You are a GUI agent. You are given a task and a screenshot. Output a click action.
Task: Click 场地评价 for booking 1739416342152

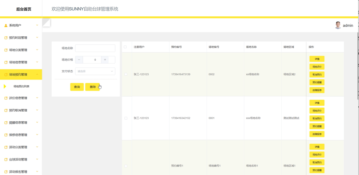pyautogui.click(x=317, y=111)
